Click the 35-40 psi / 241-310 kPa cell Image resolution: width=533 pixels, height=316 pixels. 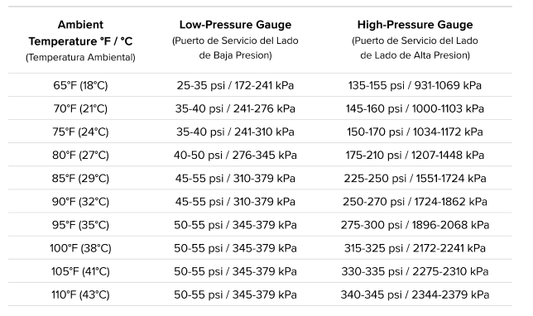tap(235, 132)
